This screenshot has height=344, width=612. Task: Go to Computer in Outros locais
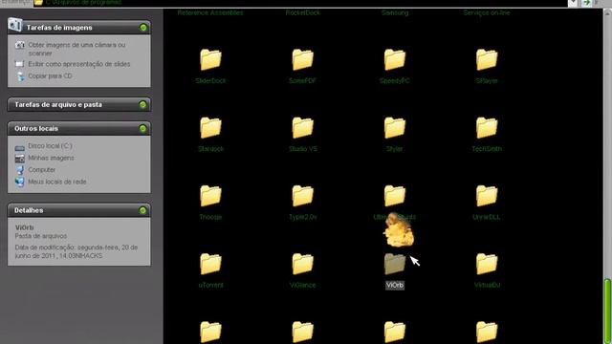[42, 170]
